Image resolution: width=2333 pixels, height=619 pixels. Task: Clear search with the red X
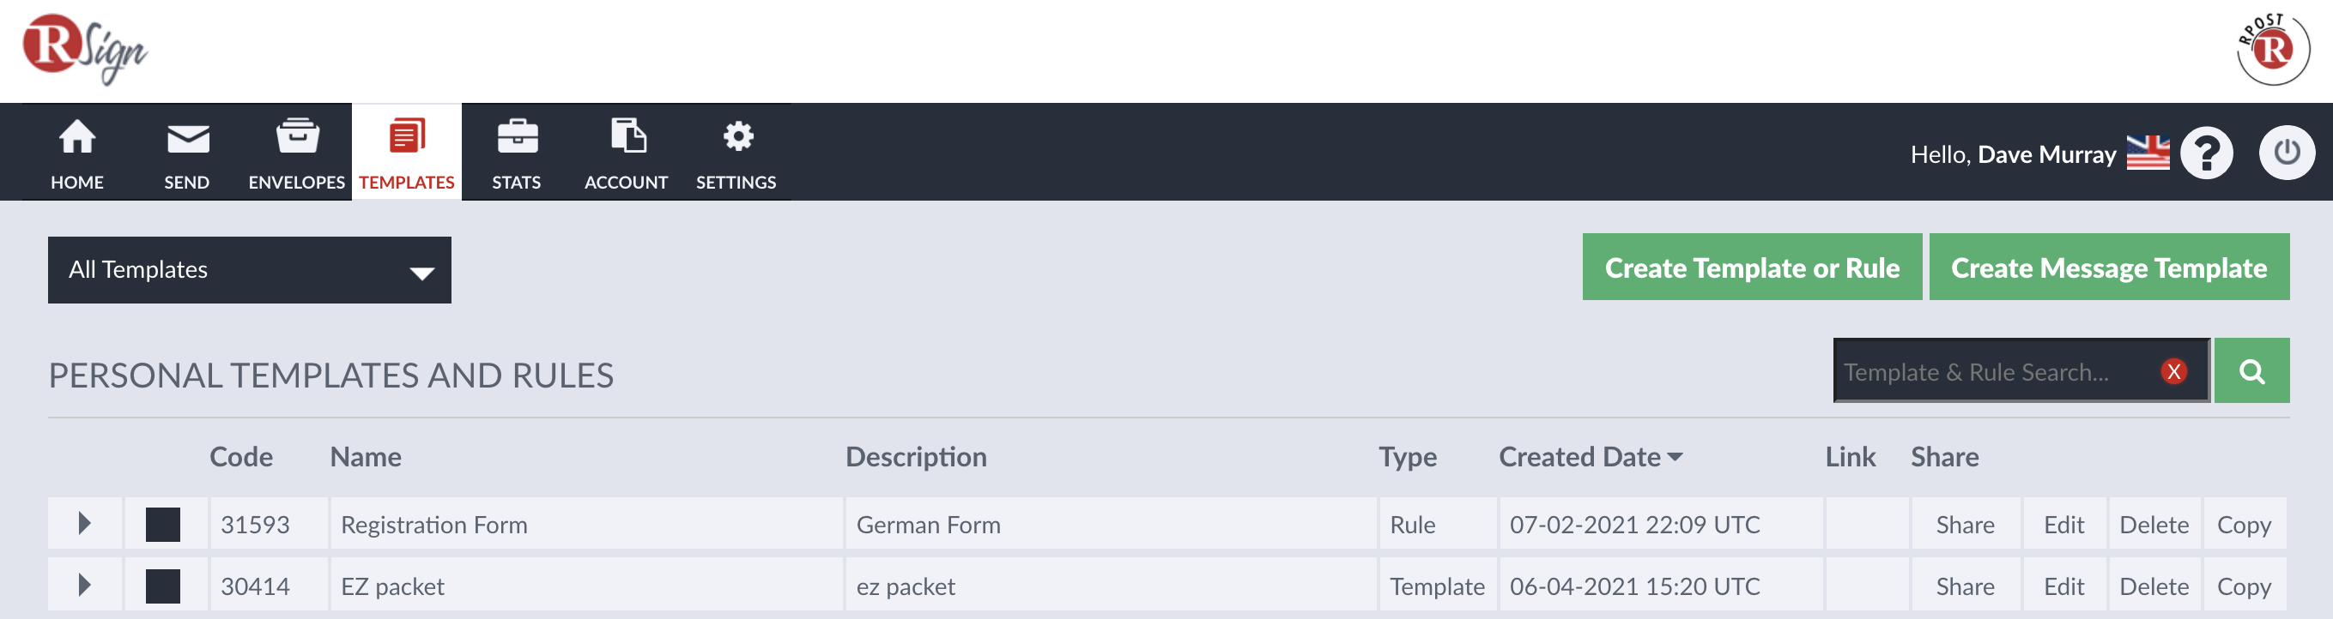tap(2173, 371)
